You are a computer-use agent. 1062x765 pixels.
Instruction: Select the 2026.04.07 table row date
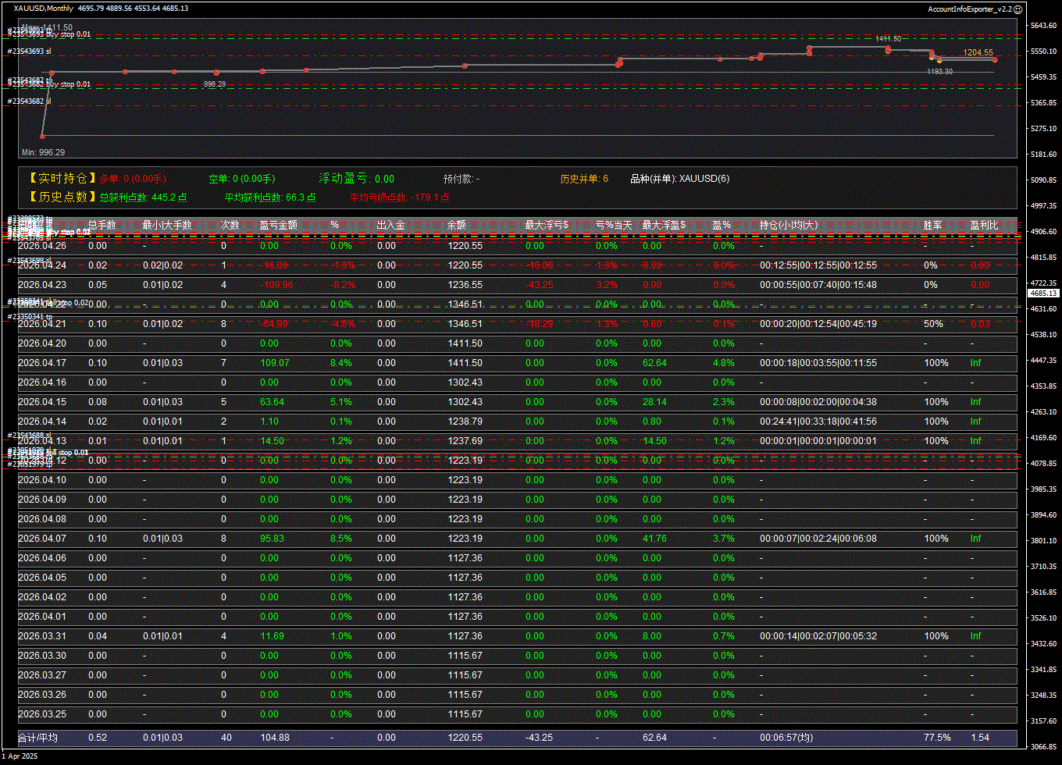click(x=42, y=539)
